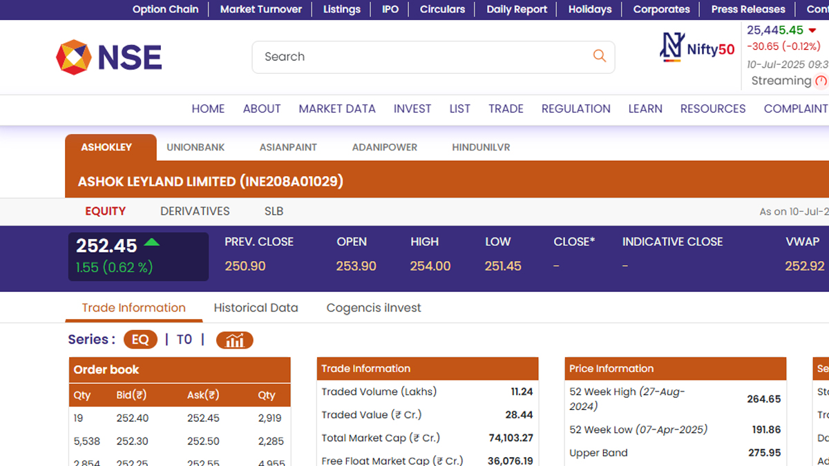The width and height of the screenshot is (829, 466).
Task: Click the green price-up arrow
Action: point(152,242)
